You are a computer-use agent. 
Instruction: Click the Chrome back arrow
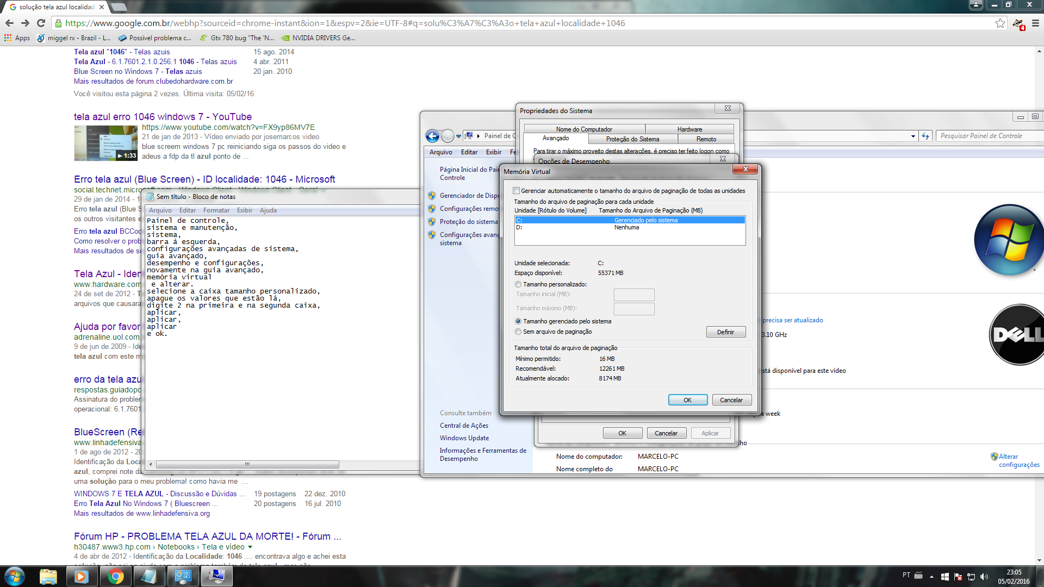coord(9,23)
